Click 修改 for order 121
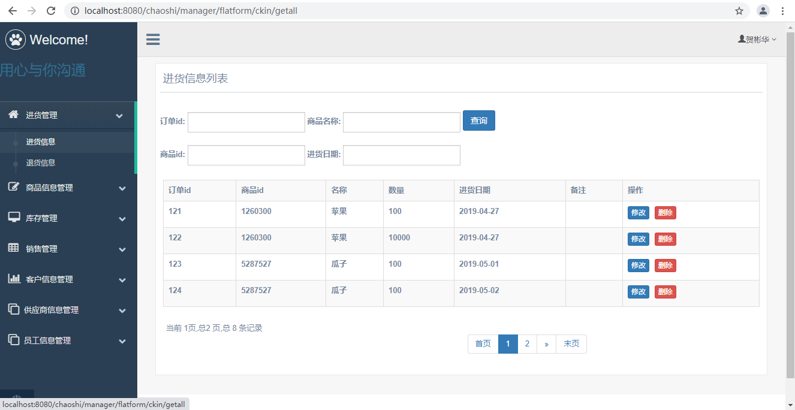795x410 pixels. pyautogui.click(x=639, y=213)
